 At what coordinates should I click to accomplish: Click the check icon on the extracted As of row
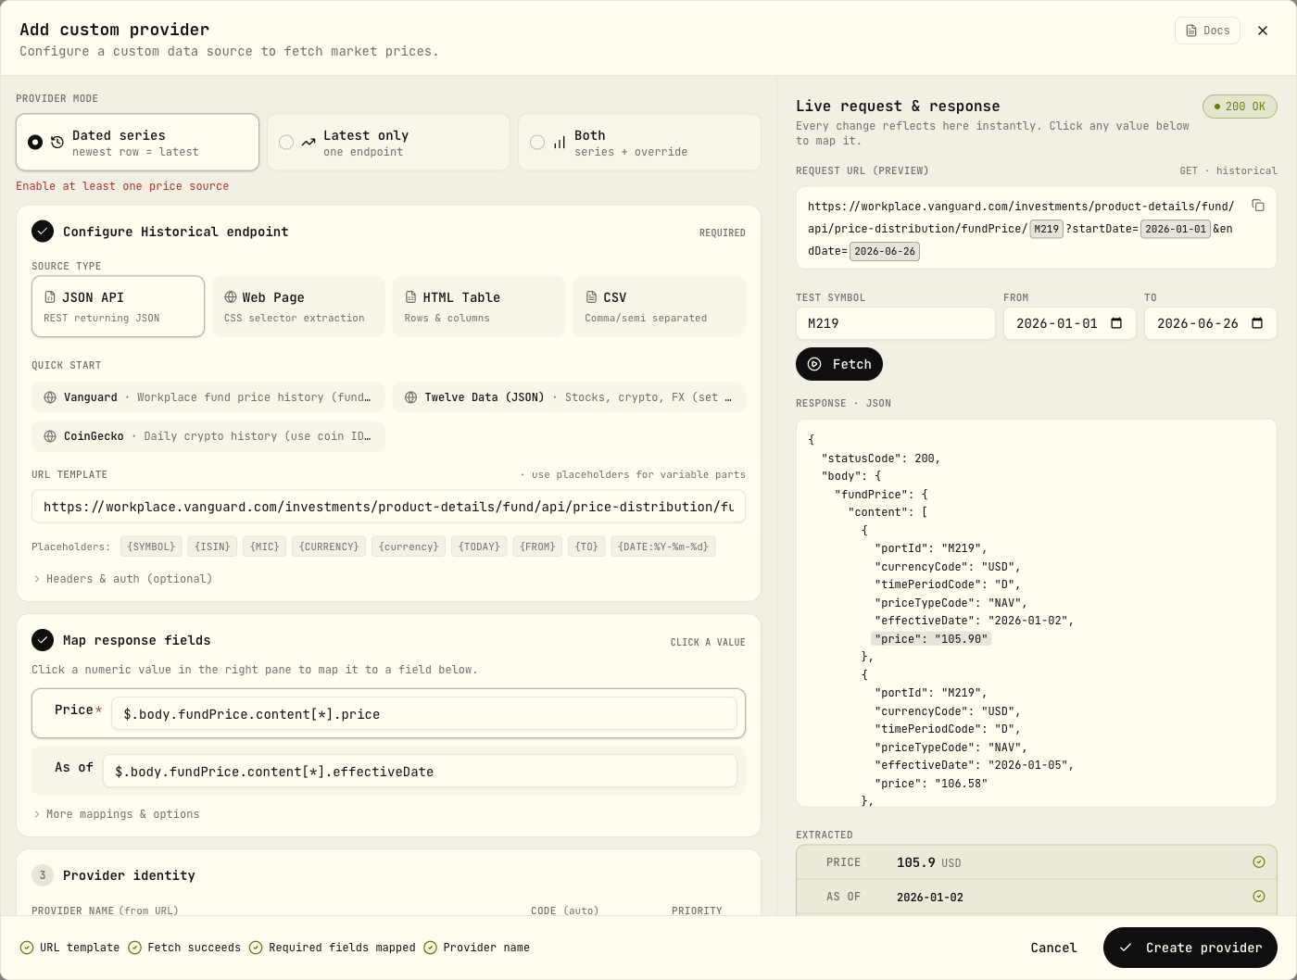pyautogui.click(x=1259, y=897)
